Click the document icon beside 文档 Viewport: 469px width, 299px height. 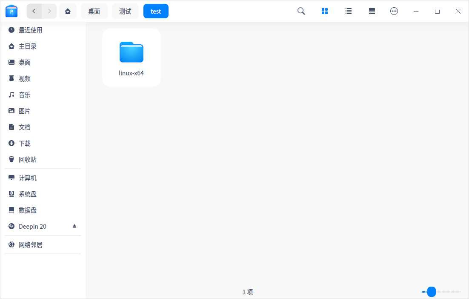coord(11,127)
